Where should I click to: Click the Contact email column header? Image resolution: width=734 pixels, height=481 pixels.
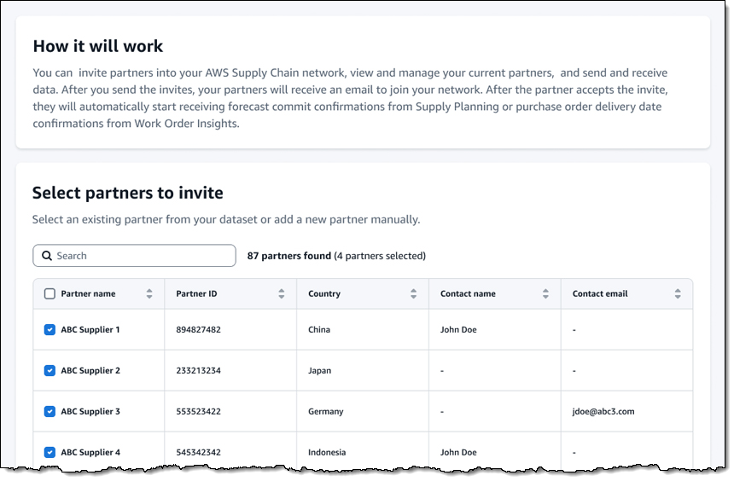[600, 294]
